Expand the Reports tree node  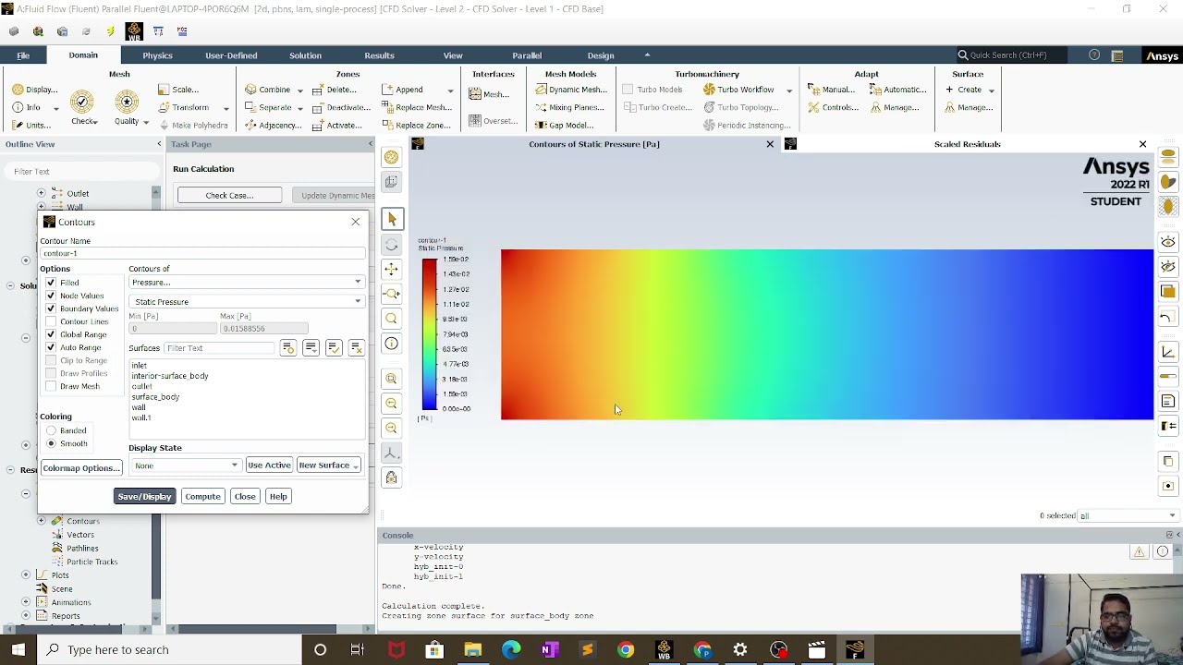(x=26, y=615)
